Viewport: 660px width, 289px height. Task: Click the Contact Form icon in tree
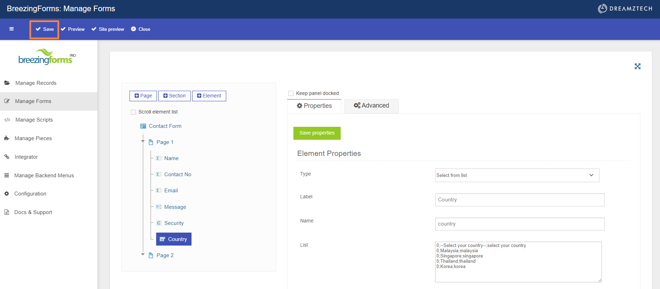(143, 126)
